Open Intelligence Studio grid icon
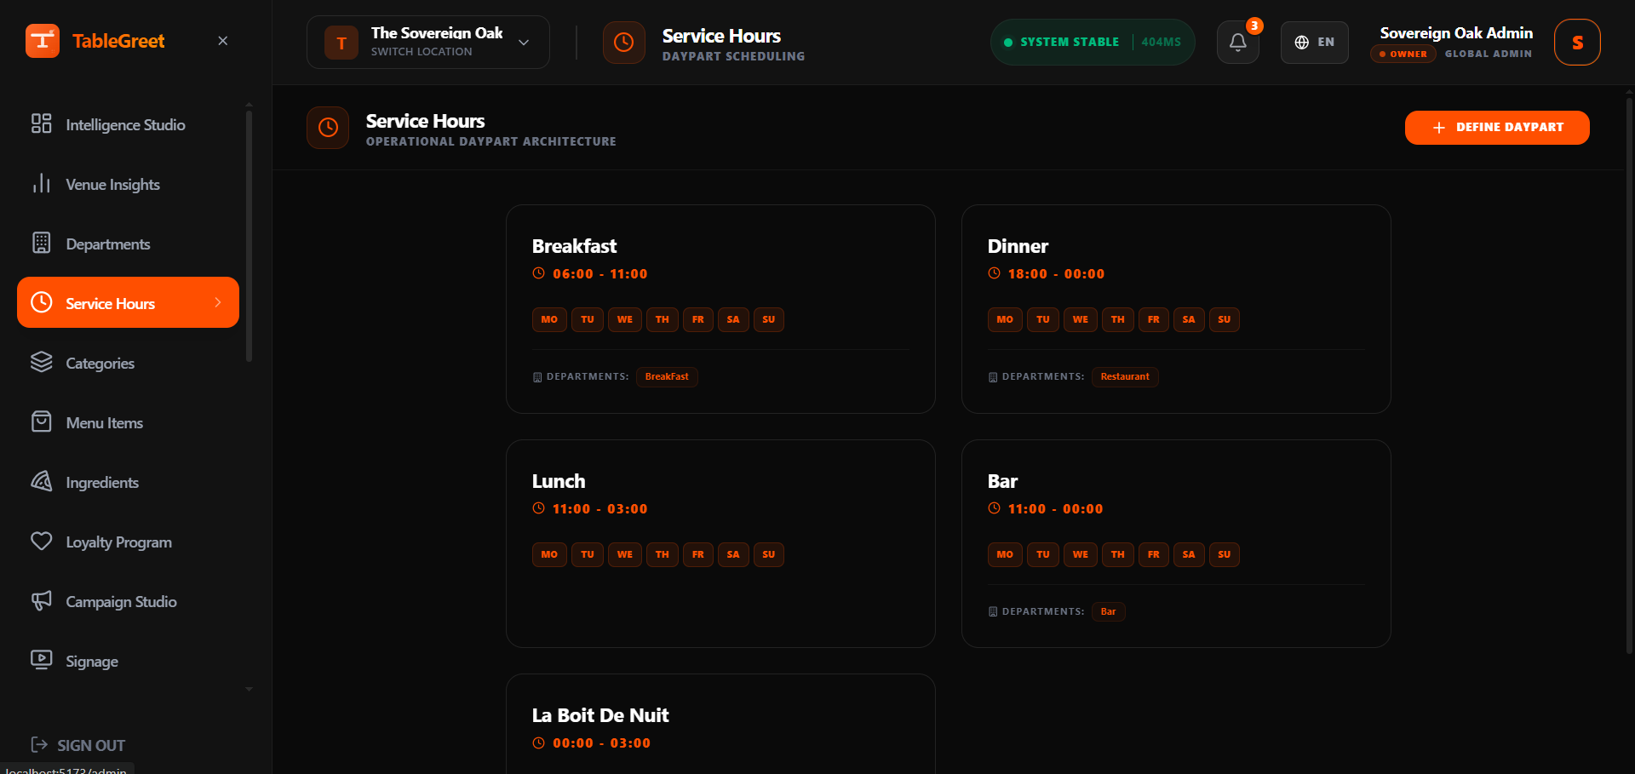1635x774 pixels. (x=41, y=123)
